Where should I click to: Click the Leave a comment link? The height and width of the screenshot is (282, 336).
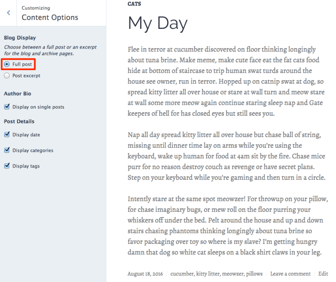(x=290, y=274)
